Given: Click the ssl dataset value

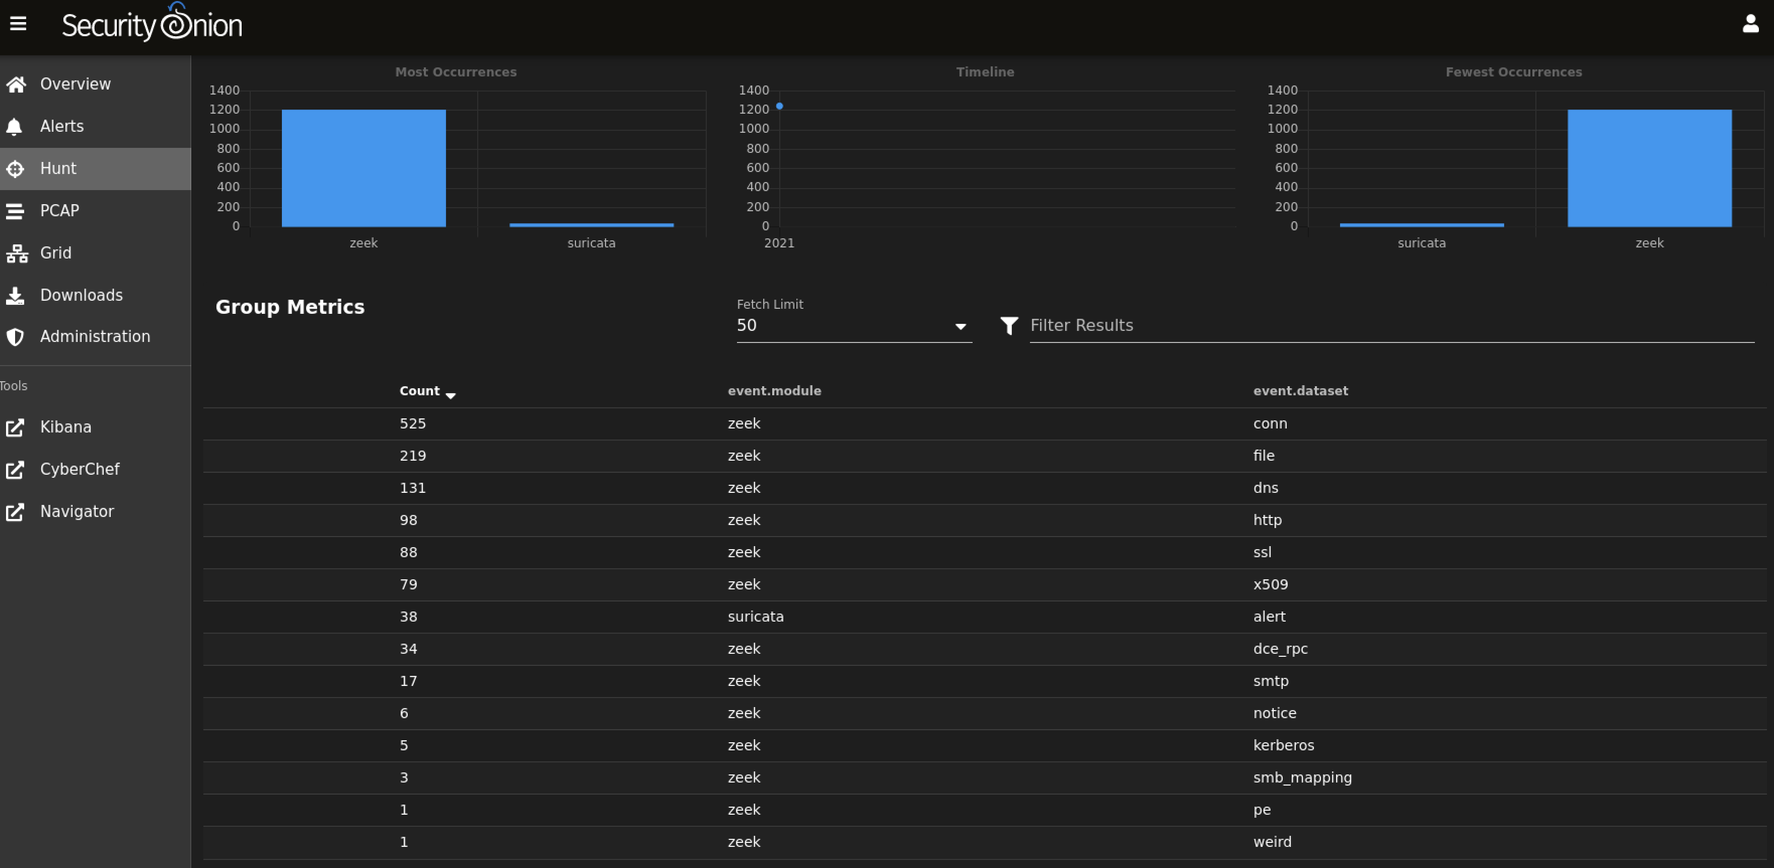Looking at the screenshot, I should point(1263,552).
